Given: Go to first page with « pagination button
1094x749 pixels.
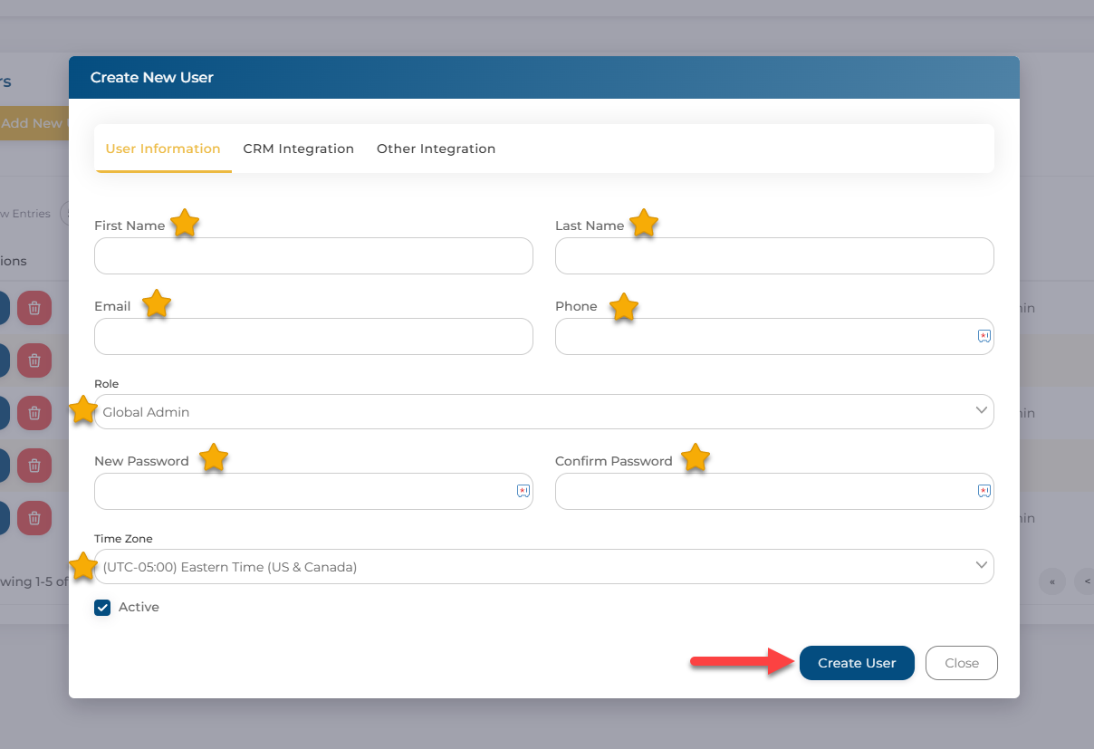Looking at the screenshot, I should coord(1052,581).
